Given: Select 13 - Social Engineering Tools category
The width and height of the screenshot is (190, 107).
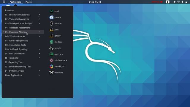Looking at the screenshot, I should 18,67.
